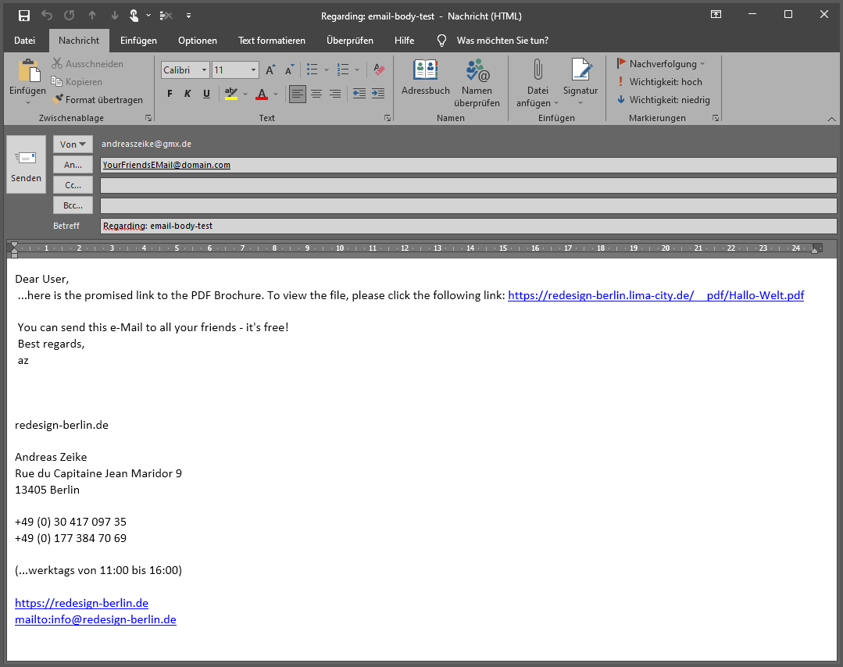Click Ausschneiden scissors button
The width and height of the screenshot is (843, 667).
(88, 63)
